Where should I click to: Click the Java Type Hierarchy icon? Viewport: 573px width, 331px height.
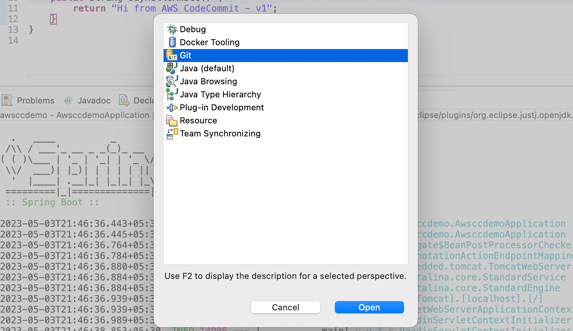[172, 95]
